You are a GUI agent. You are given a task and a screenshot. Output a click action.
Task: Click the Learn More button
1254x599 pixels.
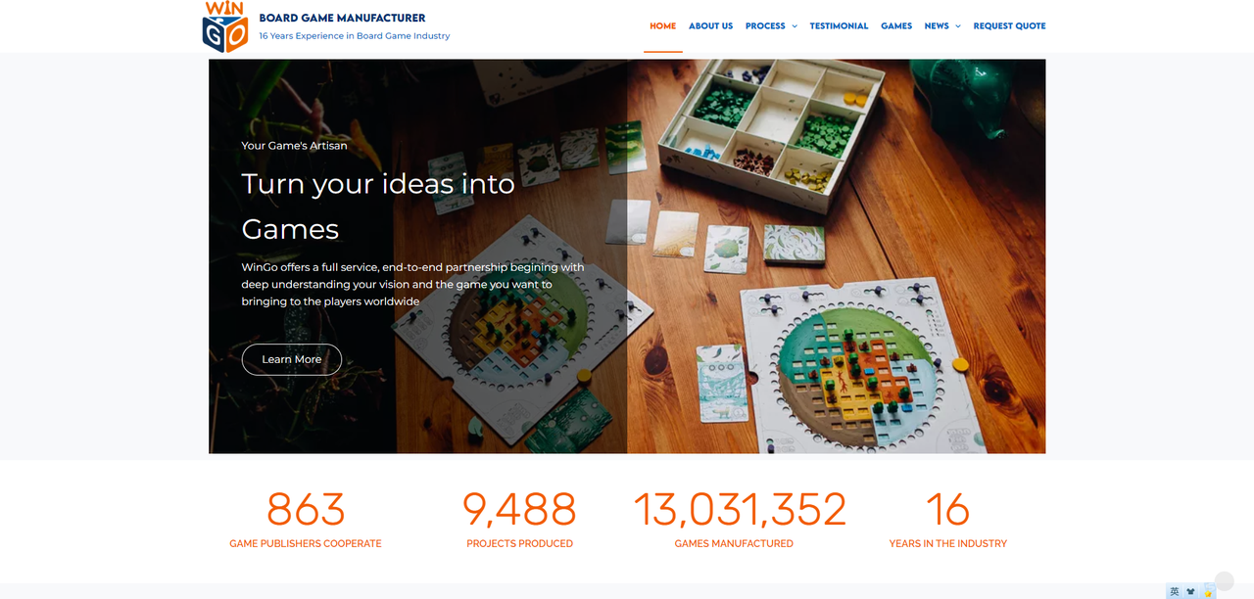pos(292,359)
